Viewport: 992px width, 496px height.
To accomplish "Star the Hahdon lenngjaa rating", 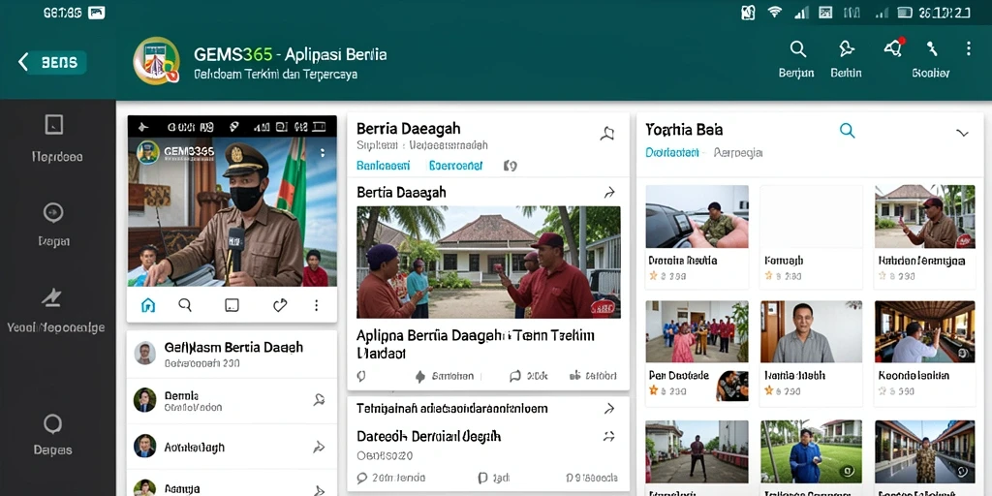I will 883,276.
